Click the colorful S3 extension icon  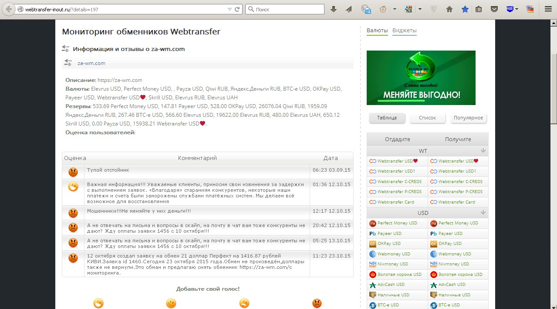[408, 9]
